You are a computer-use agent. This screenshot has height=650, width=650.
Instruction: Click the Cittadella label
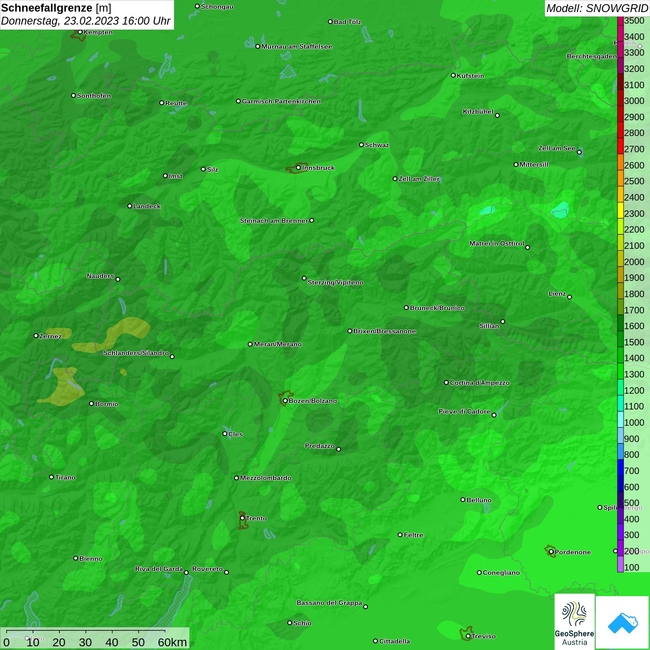click(x=395, y=641)
